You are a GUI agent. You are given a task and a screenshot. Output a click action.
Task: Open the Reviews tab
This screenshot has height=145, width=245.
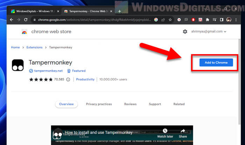(130, 104)
